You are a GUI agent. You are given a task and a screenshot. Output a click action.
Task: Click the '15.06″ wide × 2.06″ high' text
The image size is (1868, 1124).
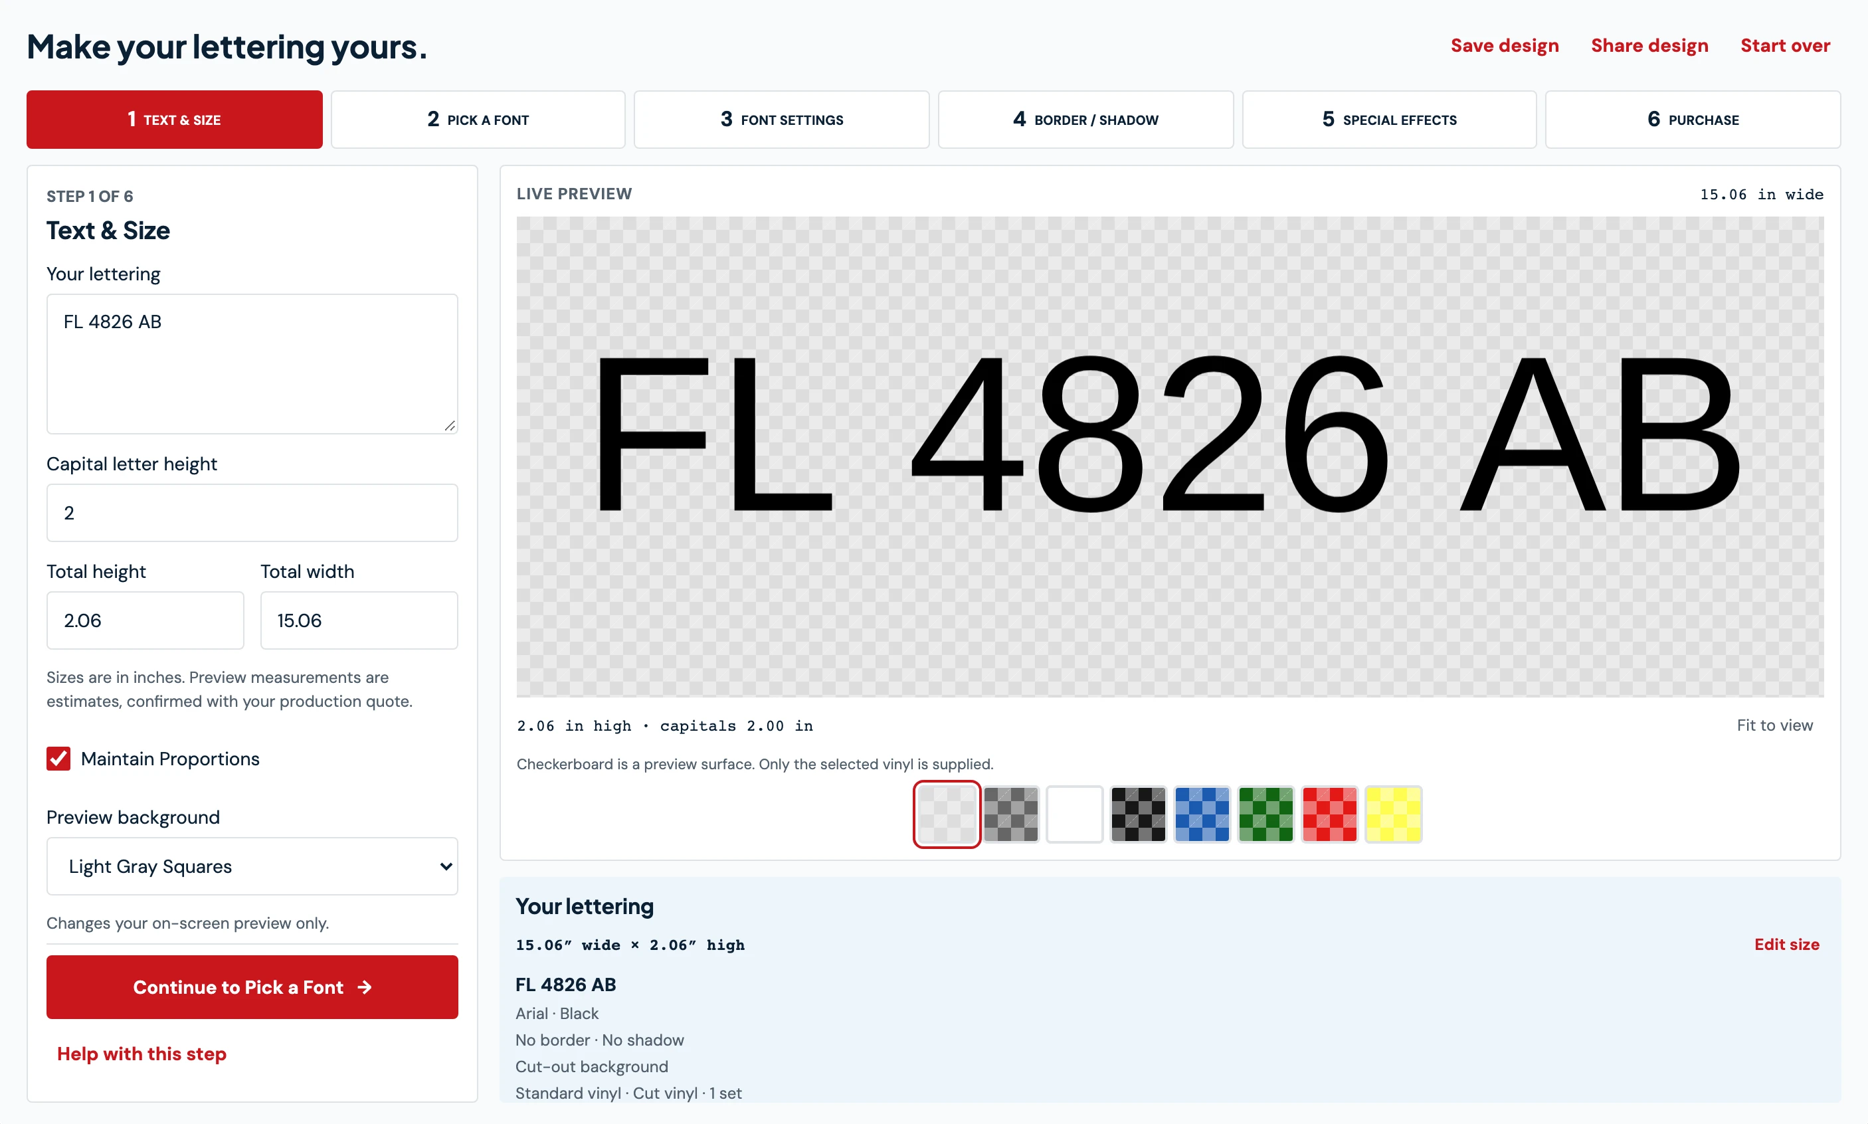click(x=630, y=945)
